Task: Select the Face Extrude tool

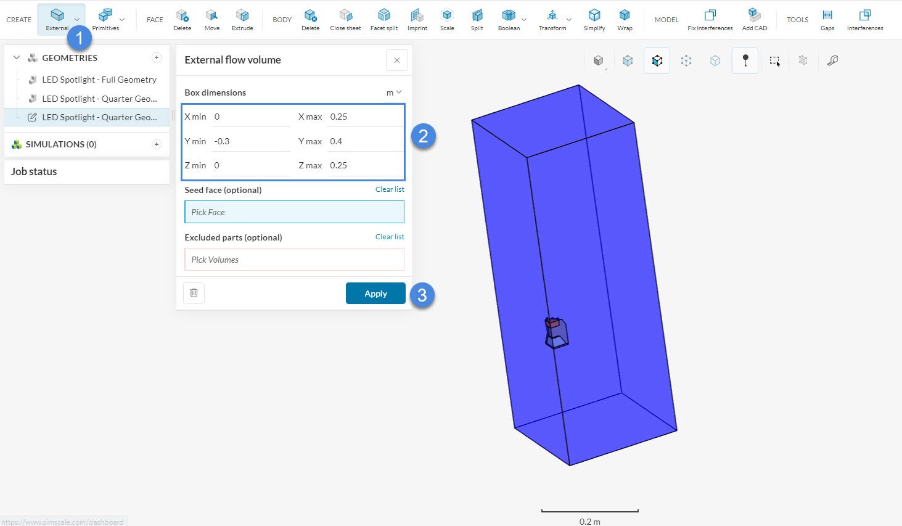Action: tap(242, 19)
